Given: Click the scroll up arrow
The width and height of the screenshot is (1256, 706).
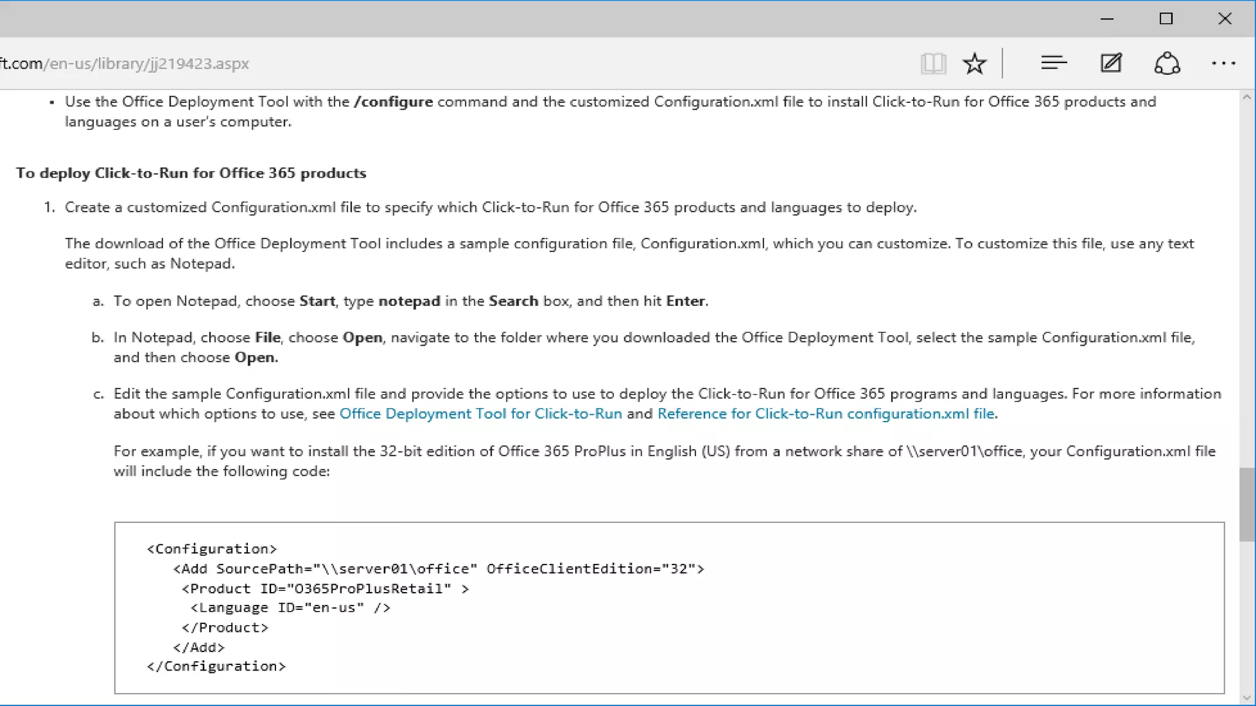Looking at the screenshot, I should pyautogui.click(x=1246, y=98).
